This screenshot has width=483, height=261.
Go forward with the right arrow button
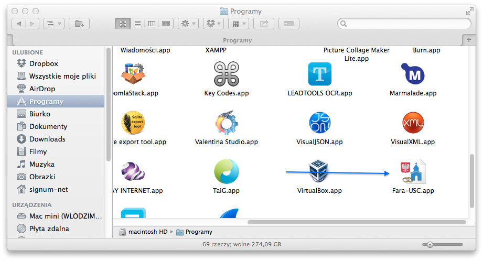pos(32,24)
